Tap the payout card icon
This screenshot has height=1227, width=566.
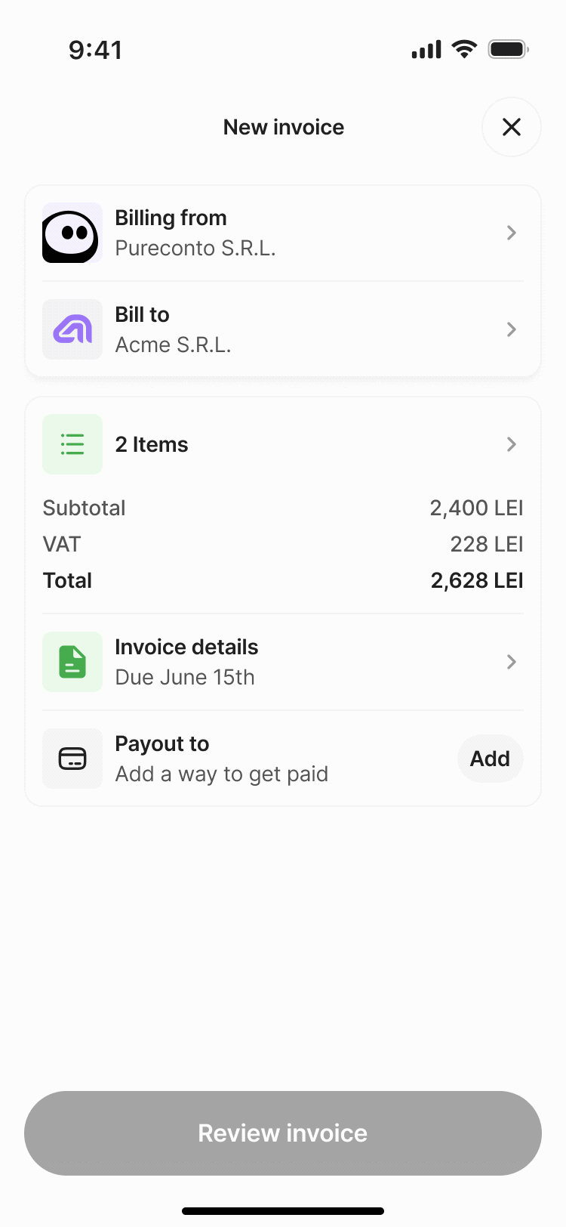coord(72,759)
